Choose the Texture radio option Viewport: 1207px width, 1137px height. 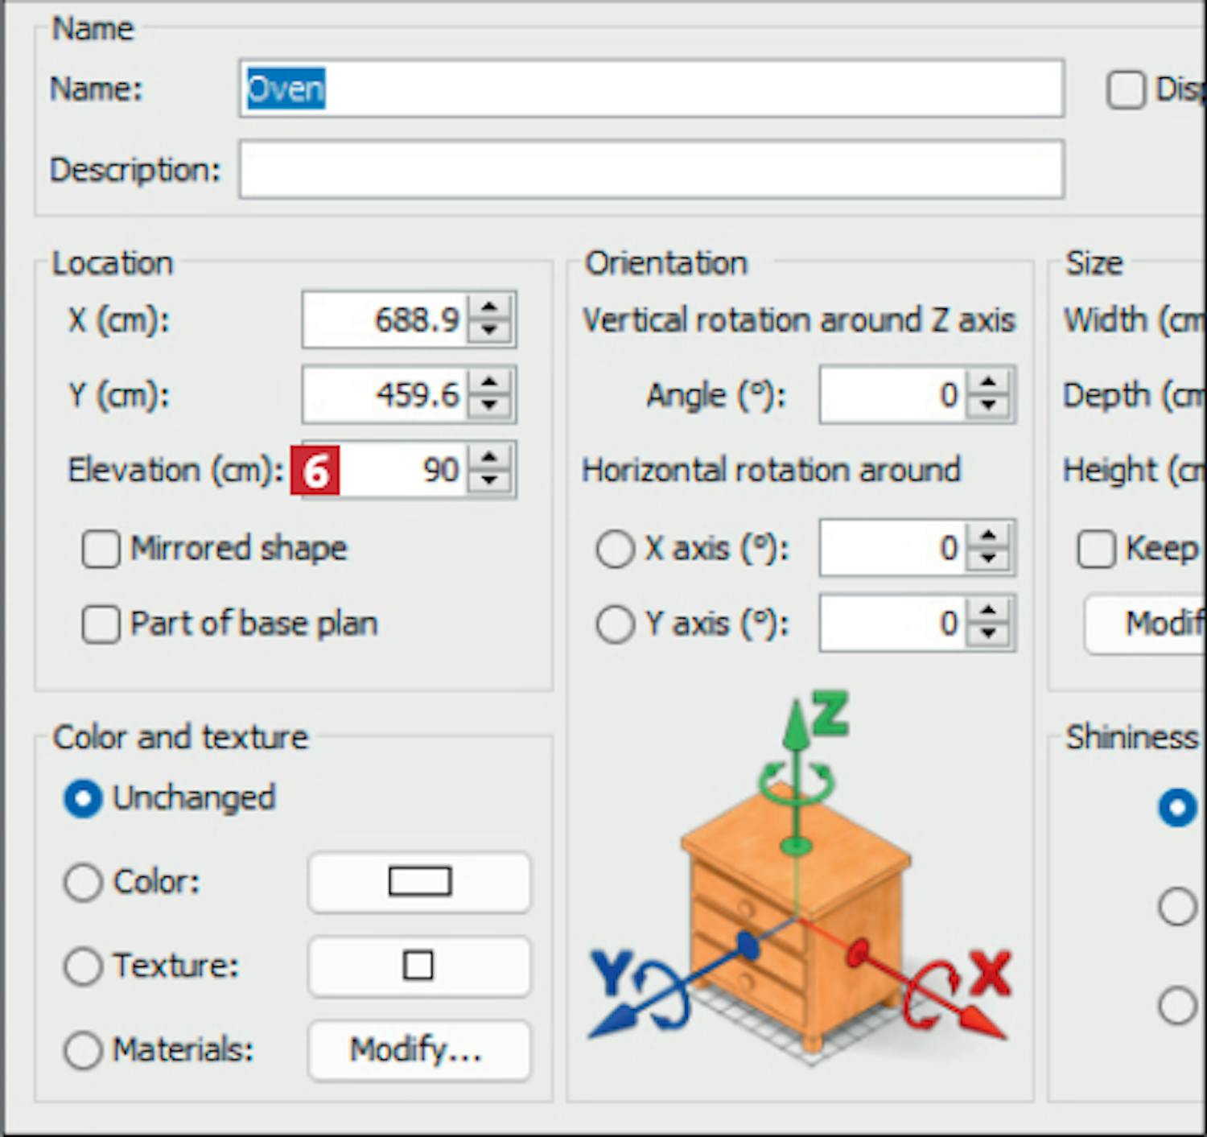[x=83, y=966]
